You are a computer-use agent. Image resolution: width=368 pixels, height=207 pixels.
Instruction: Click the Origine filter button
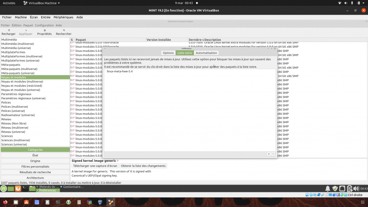35,161
